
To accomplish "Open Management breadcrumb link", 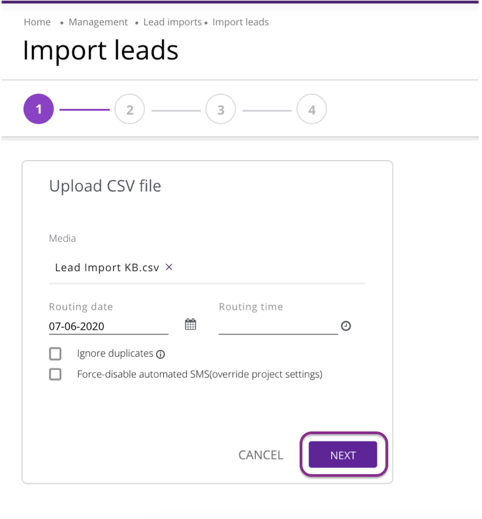I will click(98, 22).
